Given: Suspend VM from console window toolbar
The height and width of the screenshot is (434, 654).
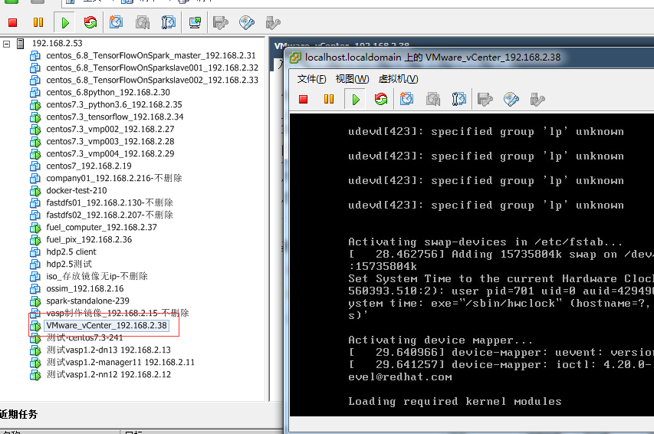Looking at the screenshot, I should [329, 100].
